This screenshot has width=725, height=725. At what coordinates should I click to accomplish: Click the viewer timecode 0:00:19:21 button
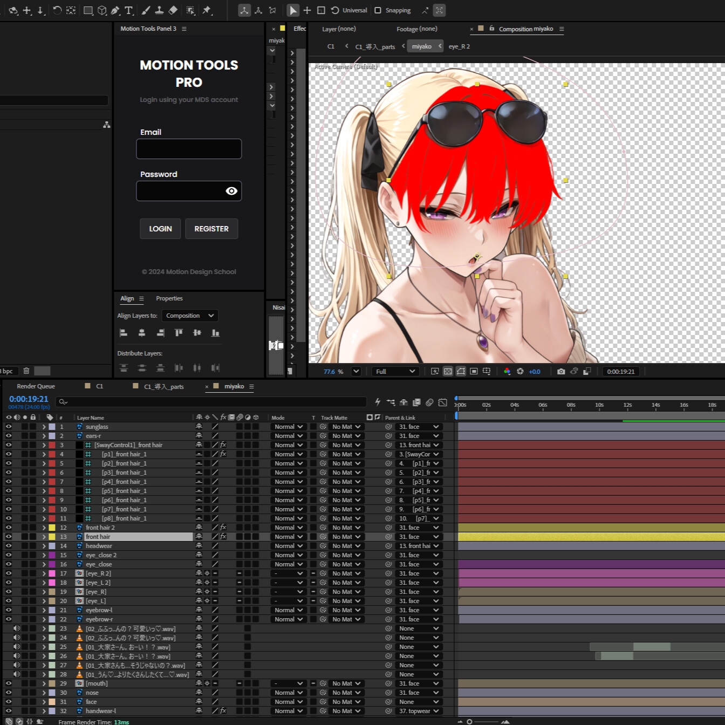point(621,371)
